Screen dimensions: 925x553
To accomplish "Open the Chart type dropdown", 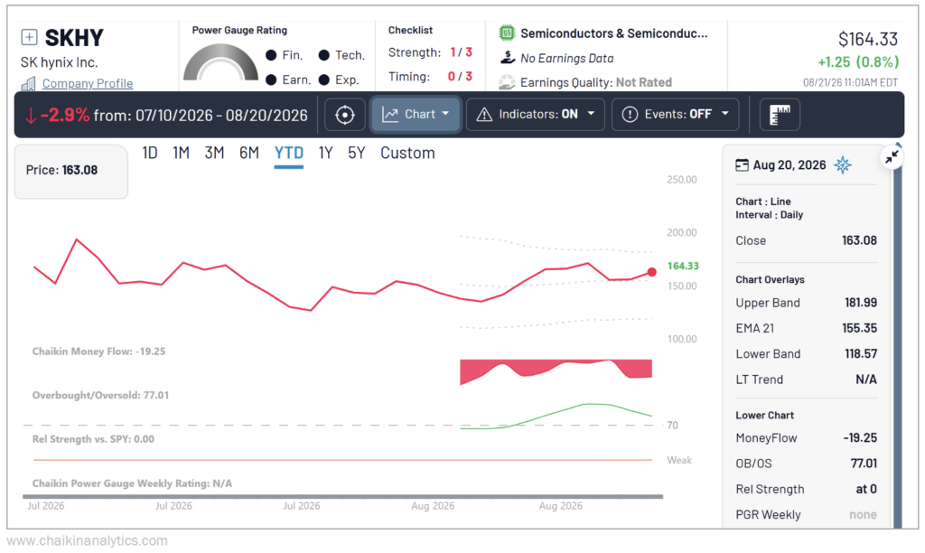I will coord(416,115).
